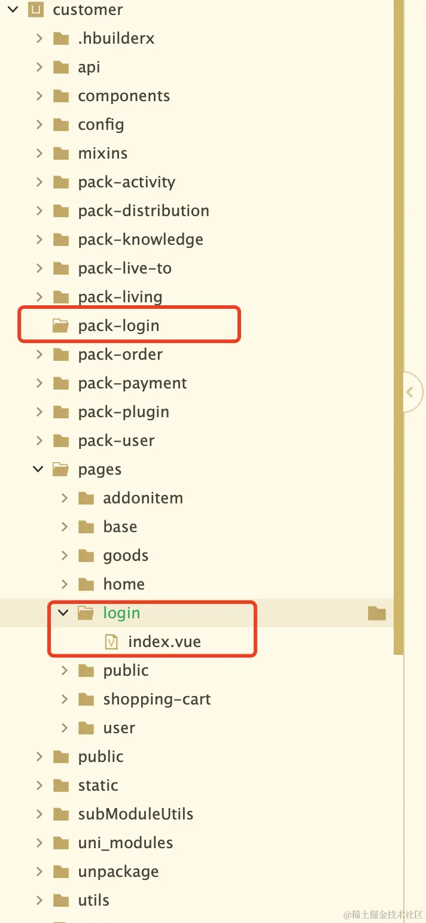Click the uni_modules folder icon
Viewport: 426px width, 923px height.
[x=61, y=843]
